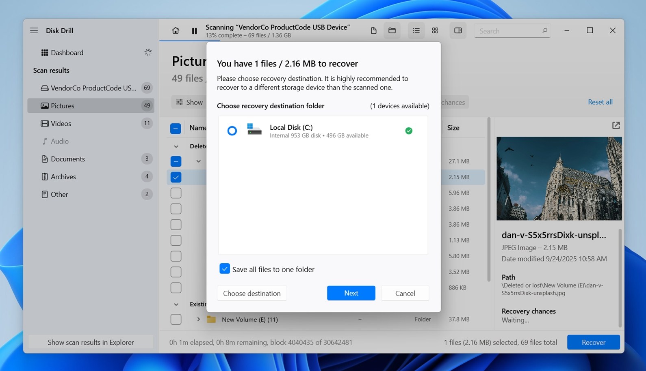Switch to folder view icon
The height and width of the screenshot is (371, 646).
pos(392,31)
